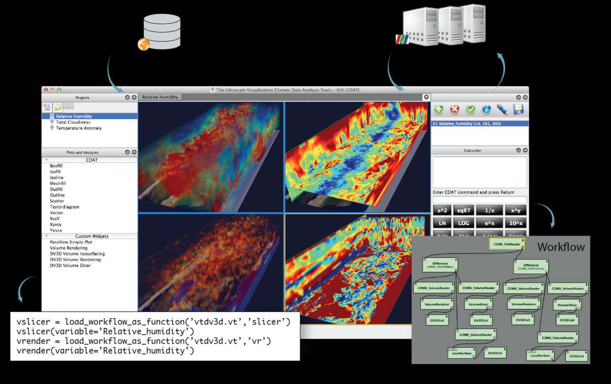611x384 pixels.
Task: Undock the Calculator panel
Action: (x=518, y=150)
